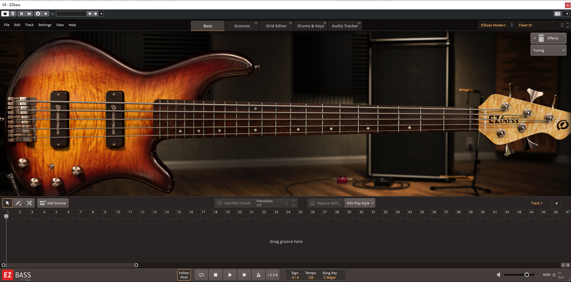The height and width of the screenshot is (282, 571).
Task: Load next preset with down-arrow icon
Action: click(95, 14)
